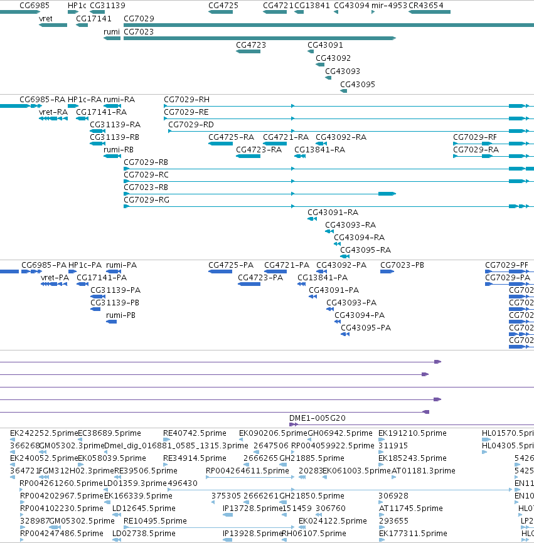Click transcript CG31139-RB
The height and width of the screenshot is (543, 534).
tap(114, 137)
